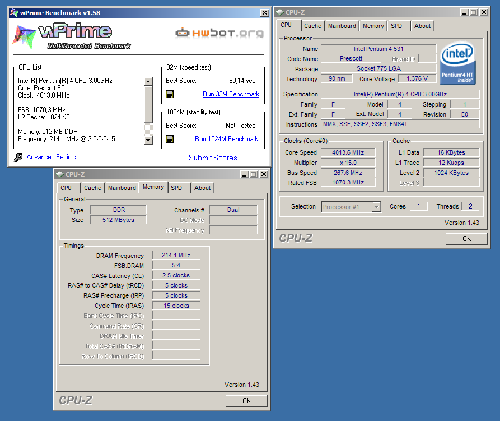
Task: Click OK in the CPU-Z memory window
Action: coord(246,401)
